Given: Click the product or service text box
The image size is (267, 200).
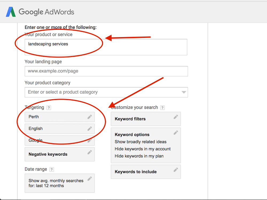Looking at the screenshot, I should pos(106,47).
